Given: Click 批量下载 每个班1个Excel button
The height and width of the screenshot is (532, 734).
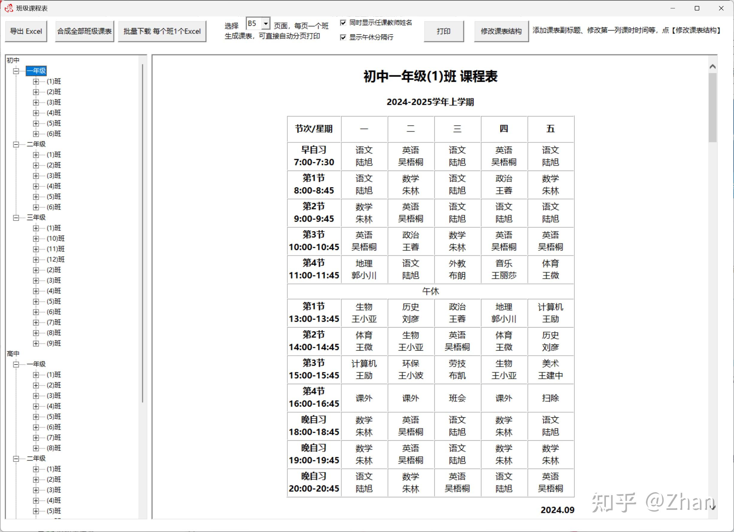Looking at the screenshot, I should [x=162, y=31].
